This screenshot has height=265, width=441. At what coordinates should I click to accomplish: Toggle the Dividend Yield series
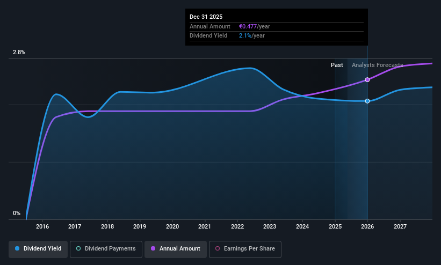click(38, 249)
